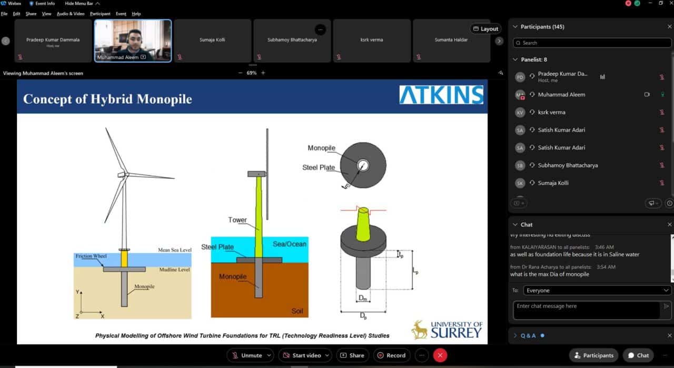Screen dimensions: 674x368
Task: Collapse the Panelist: 8 group
Action: 516,59
